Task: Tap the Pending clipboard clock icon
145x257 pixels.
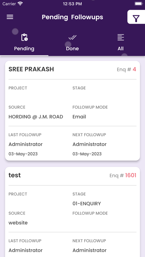Action: (24, 37)
